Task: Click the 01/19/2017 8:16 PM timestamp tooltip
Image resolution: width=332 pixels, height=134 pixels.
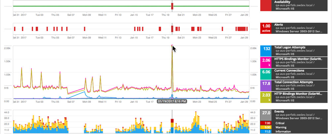Action: tap(172, 101)
